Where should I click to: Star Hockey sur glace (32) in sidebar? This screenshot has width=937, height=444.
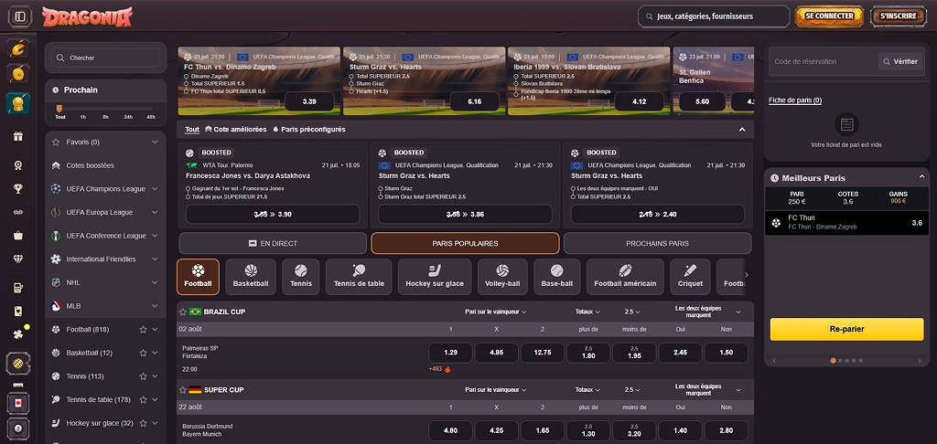pos(143,423)
